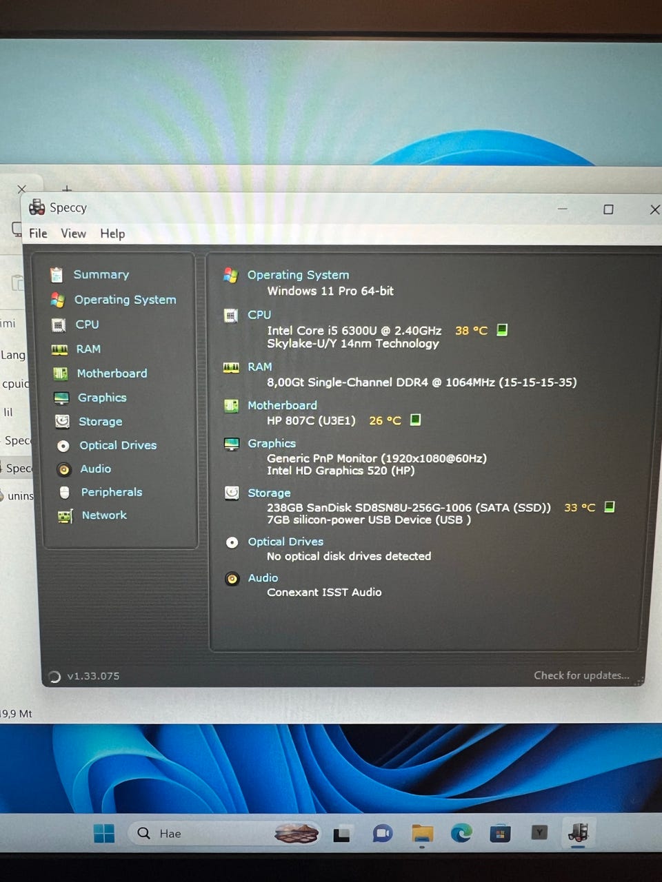The width and height of the screenshot is (662, 882).
Task: Click the Speccy app icon in title bar
Action: point(37,207)
